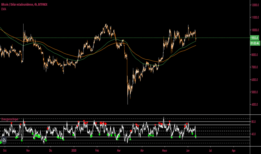Click the 8000.0 price axis label
This screenshot has width=261, height=154.
click(x=255, y=55)
